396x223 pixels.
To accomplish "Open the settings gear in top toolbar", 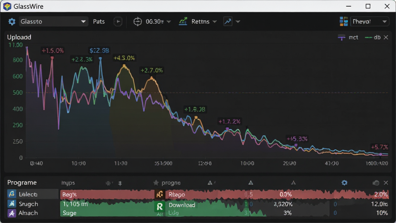I will tap(12, 22).
